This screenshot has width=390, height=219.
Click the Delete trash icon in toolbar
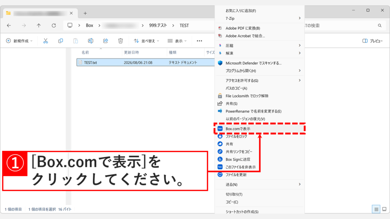(x=120, y=41)
